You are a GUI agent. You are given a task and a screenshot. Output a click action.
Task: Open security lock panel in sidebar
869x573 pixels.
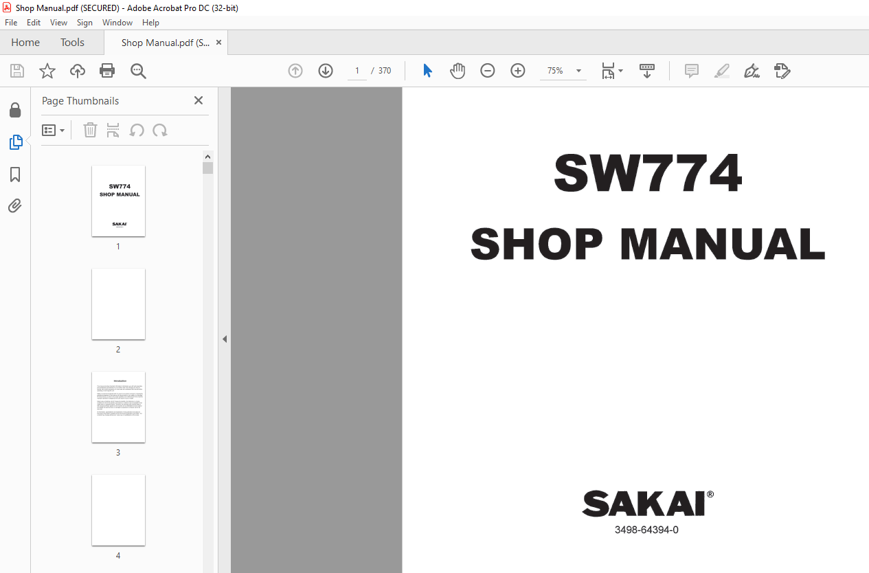tap(15, 111)
